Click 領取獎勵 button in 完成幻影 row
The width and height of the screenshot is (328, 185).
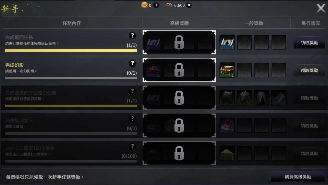[309, 70]
